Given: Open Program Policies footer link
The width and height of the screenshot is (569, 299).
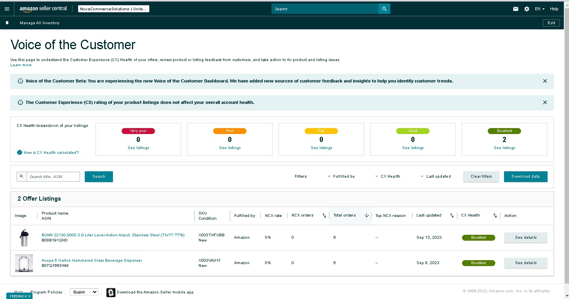Looking at the screenshot, I should pyautogui.click(x=47, y=292).
